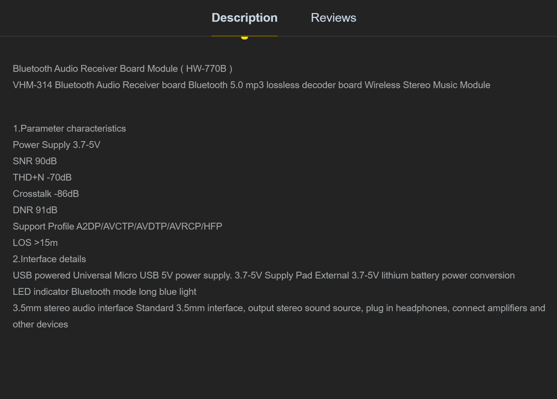Screen dimensions: 557x399
Task: Click the THD+N -70dB specification
Action: 42,177
